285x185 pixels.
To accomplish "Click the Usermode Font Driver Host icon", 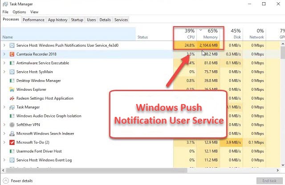I will pyautogui.click(x=12, y=151).
